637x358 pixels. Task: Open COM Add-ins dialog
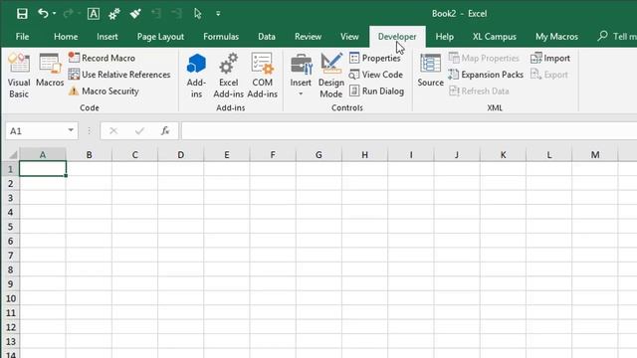tap(263, 76)
